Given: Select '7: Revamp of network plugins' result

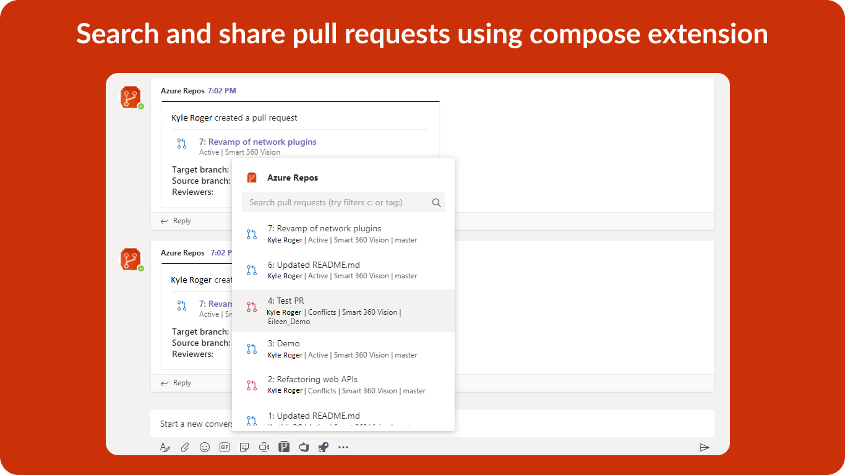Looking at the screenshot, I should (x=343, y=234).
